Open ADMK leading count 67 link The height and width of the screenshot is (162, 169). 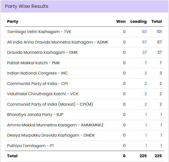point(144,42)
